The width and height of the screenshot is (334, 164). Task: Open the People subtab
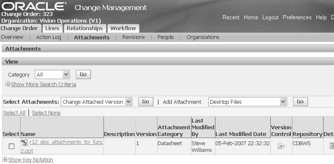click(x=166, y=37)
